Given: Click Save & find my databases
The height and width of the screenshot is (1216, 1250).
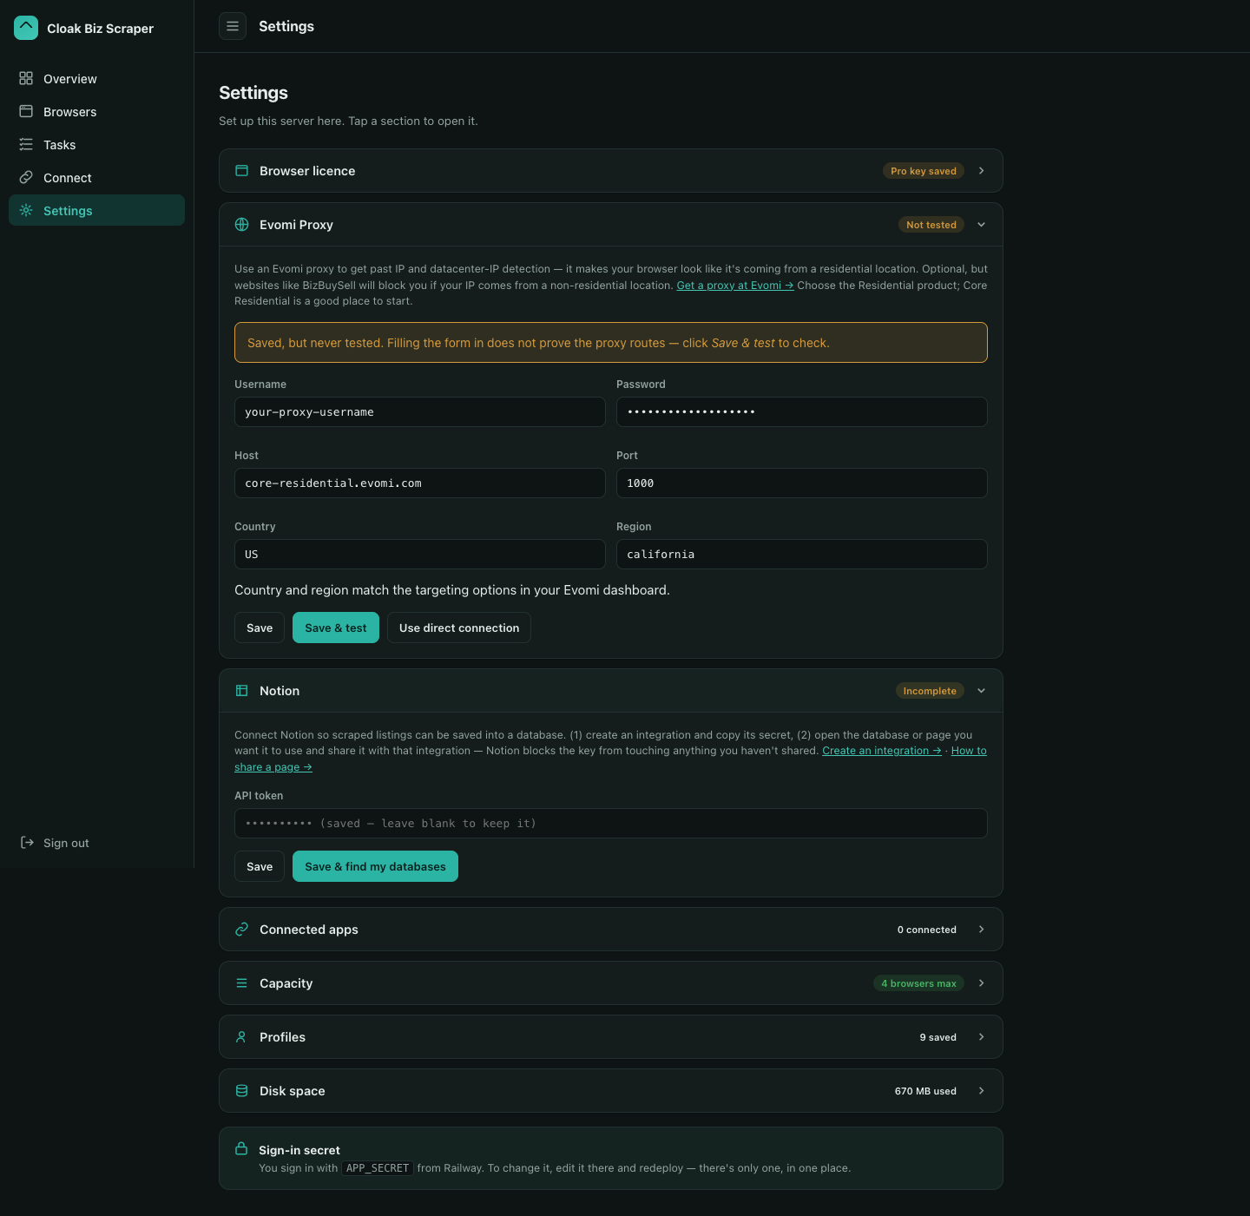Looking at the screenshot, I should pos(375,866).
